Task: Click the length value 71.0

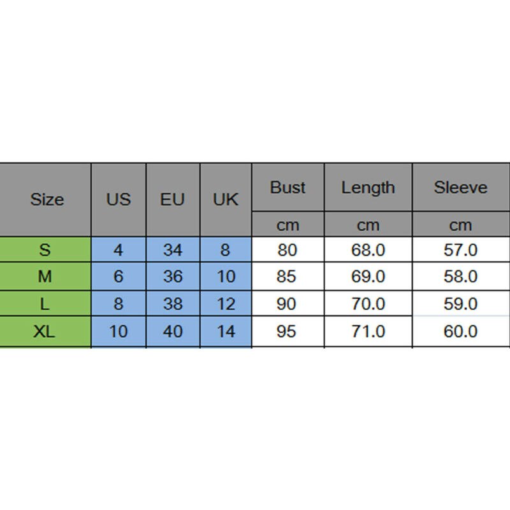Action: tap(368, 331)
